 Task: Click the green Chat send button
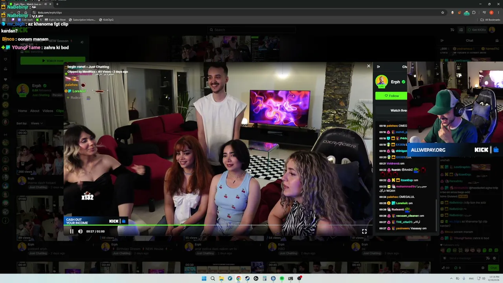coord(494,268)
